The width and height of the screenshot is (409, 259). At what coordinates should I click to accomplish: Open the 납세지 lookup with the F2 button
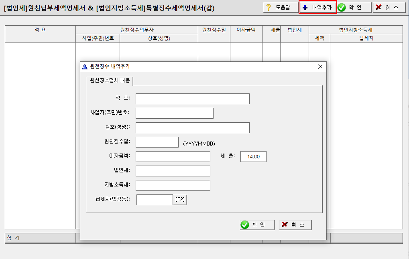(x=179, y=199)
